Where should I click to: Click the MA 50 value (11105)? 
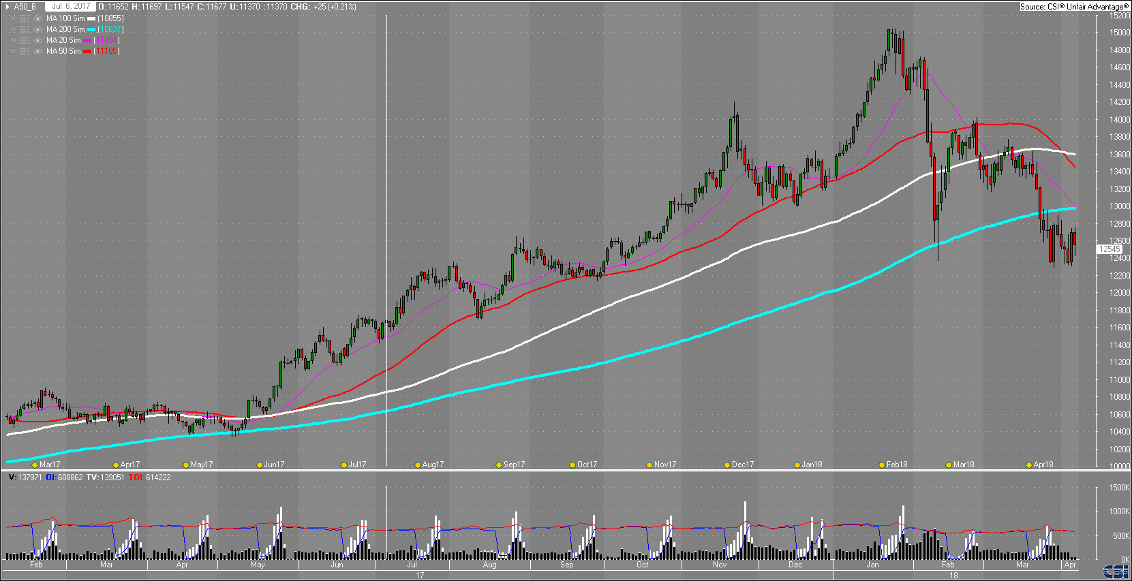click(106, 51)
